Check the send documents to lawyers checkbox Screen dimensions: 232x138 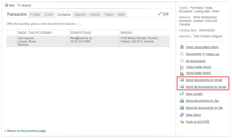tap(79, 24)
